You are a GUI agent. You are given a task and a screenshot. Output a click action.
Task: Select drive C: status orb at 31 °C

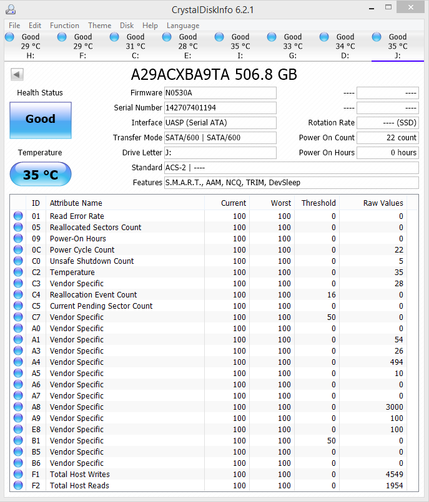[114, 37]
